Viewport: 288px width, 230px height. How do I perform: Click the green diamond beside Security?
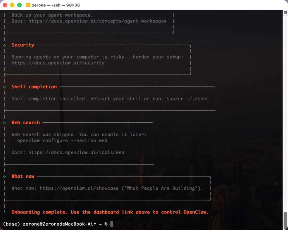click(5, 45)
